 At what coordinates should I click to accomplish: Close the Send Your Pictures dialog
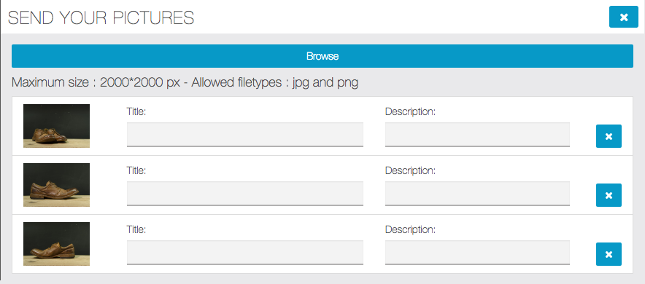coord(624,17)
